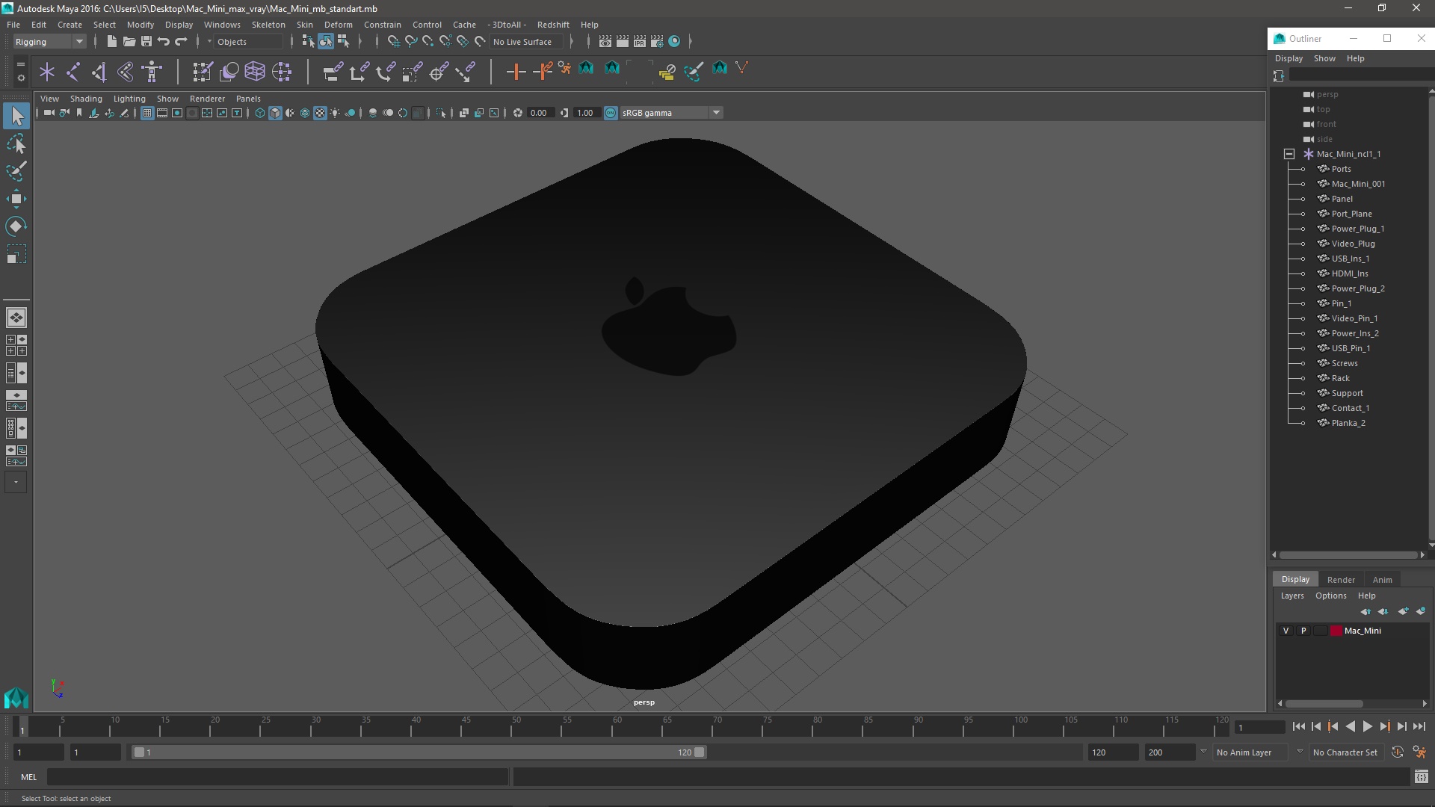This screenshot has width=1435, height=807.
Task: Toggle Mac_Mini layer playback P box
Action: click(1303, 631)
